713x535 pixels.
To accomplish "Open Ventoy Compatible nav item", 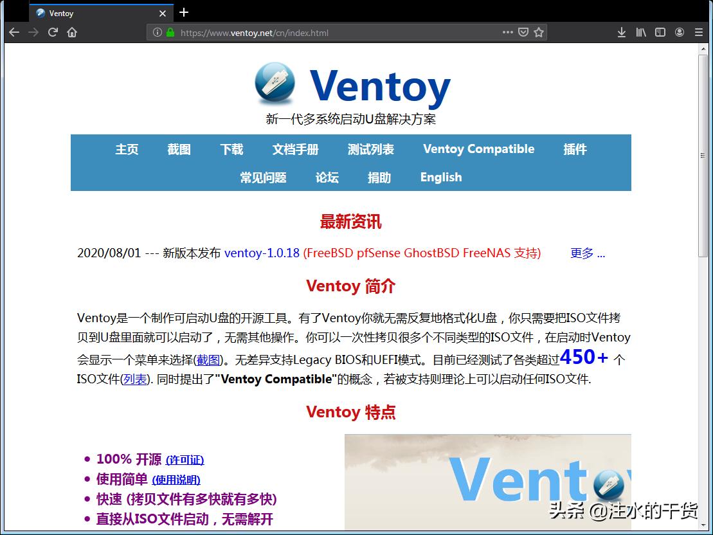I will (479, 149).
